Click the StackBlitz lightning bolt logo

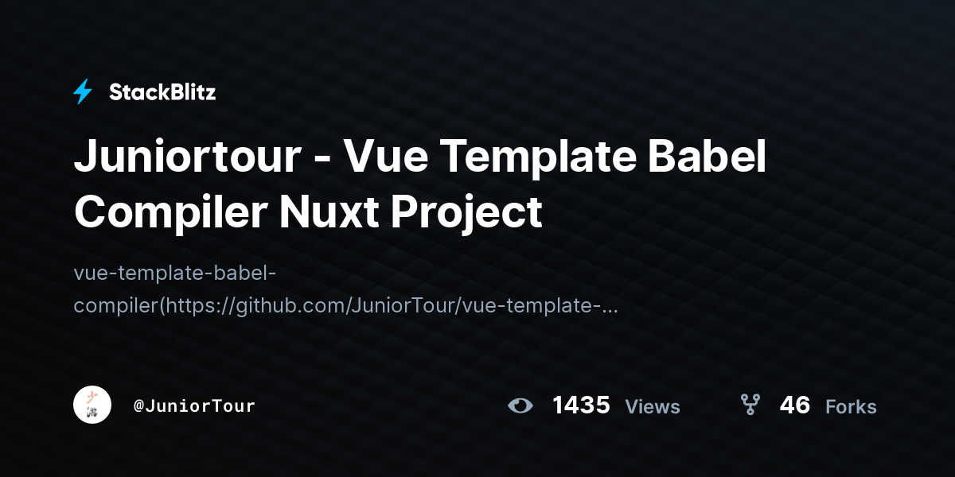(x=83, y=92)
